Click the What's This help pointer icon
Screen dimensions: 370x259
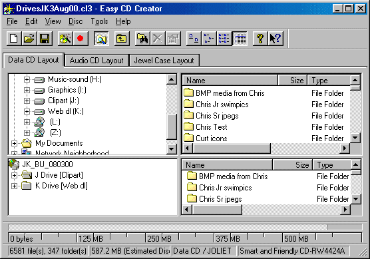click(276, 39)
